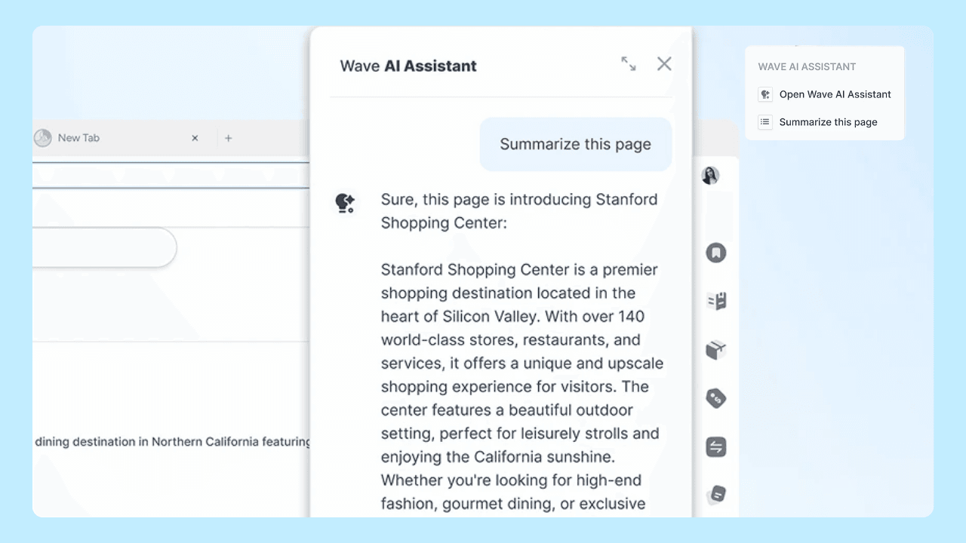Click the bottom chat sidebar icon
This screenshot has height=543, width=966.
716,495
